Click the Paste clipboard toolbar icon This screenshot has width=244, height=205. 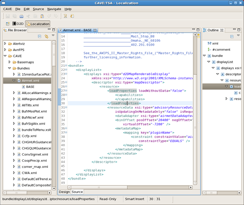(x=42, y=16)
